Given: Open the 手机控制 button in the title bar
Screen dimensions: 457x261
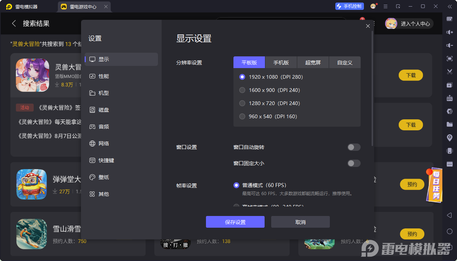Looking at the screenshot, I should 349,6.
